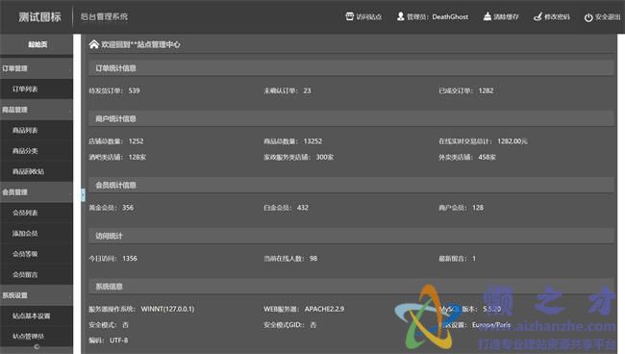Click the welcome heading 欢迎回到**站点管理中心
The height and width of the screenshot is (354, 625).
[140, 44]
